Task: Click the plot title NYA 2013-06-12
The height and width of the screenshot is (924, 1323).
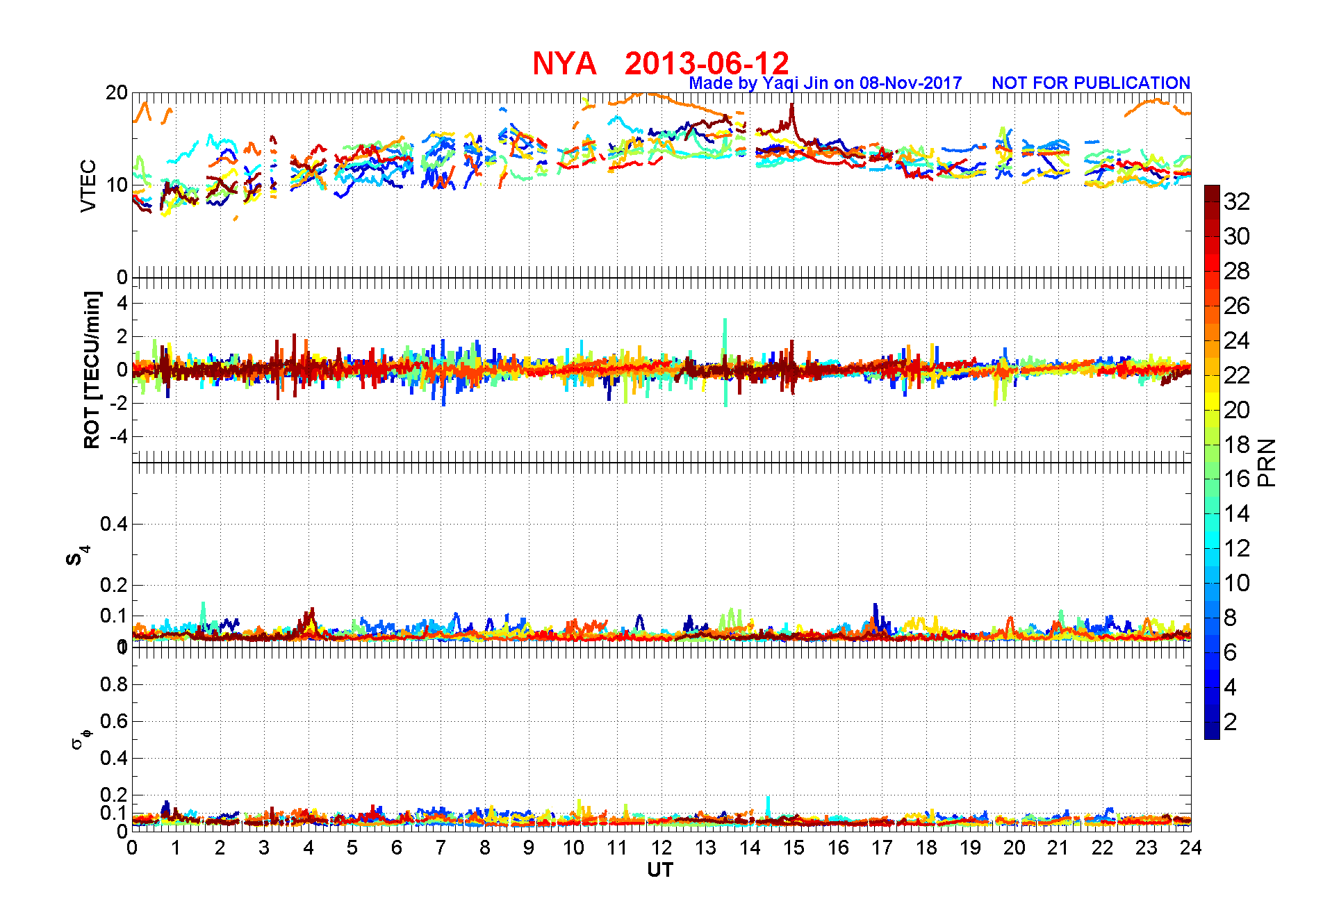Action: pos(661,63)
